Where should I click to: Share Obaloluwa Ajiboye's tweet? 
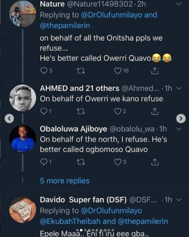[x=154, y=162]
